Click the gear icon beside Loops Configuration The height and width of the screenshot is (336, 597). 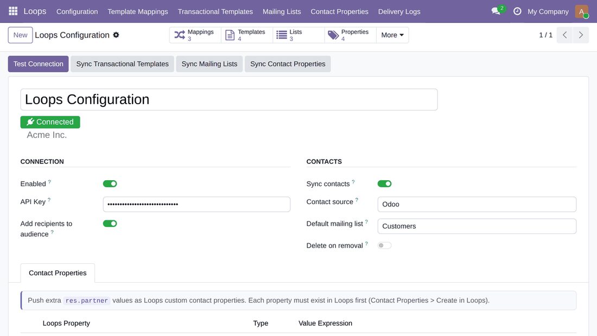(116, 35)
